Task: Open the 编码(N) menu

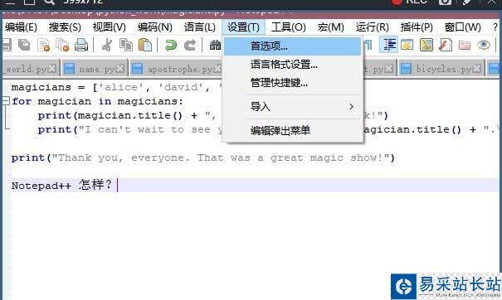Action: point(155,27)
